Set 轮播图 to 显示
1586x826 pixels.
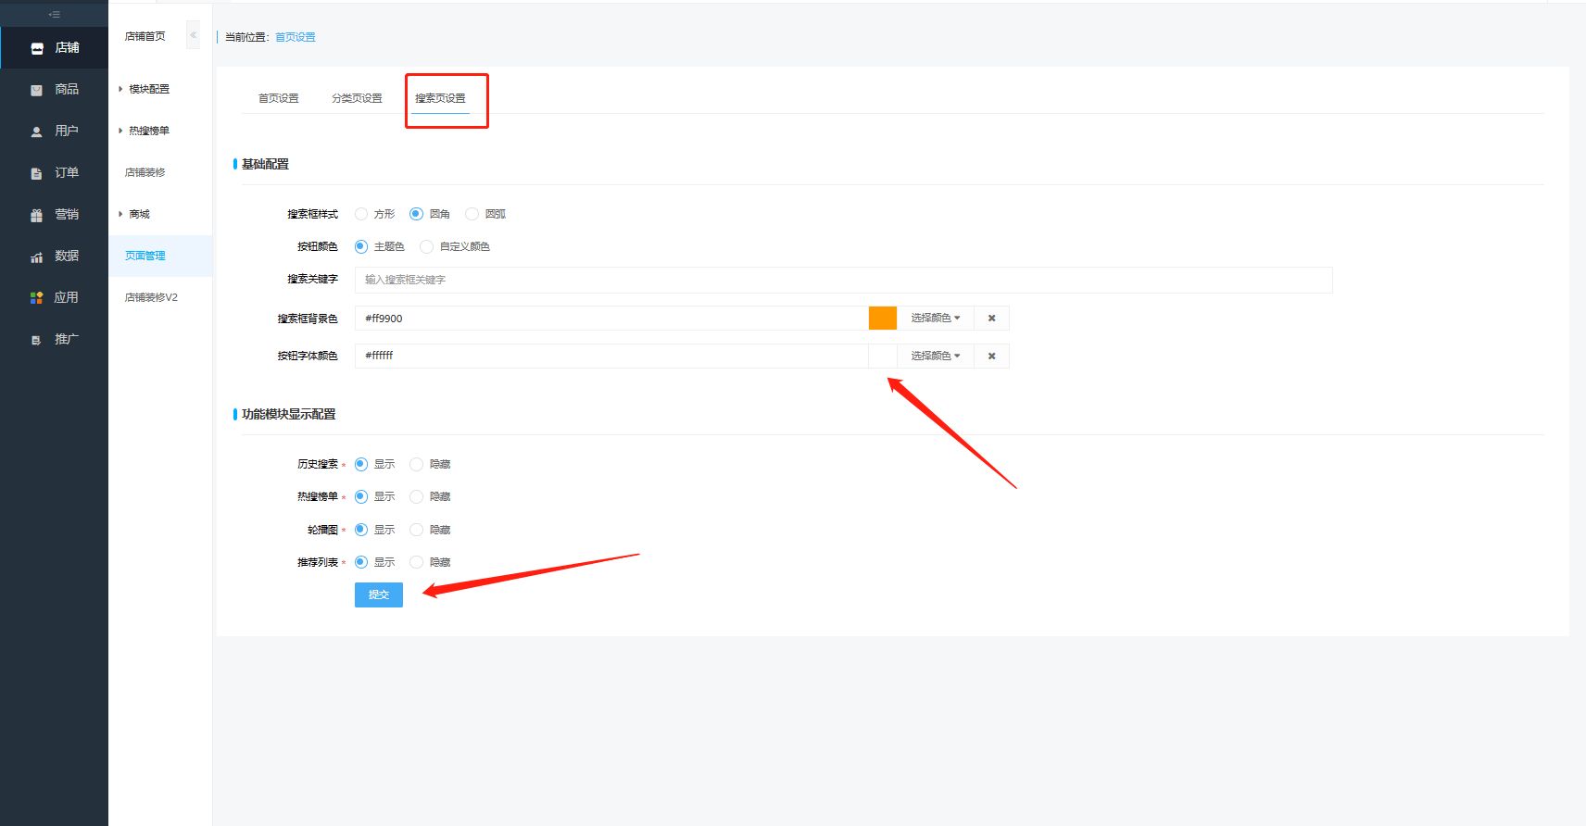coord(361,530)
